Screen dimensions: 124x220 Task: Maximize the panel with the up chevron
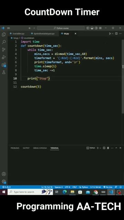tap(116, 148)
